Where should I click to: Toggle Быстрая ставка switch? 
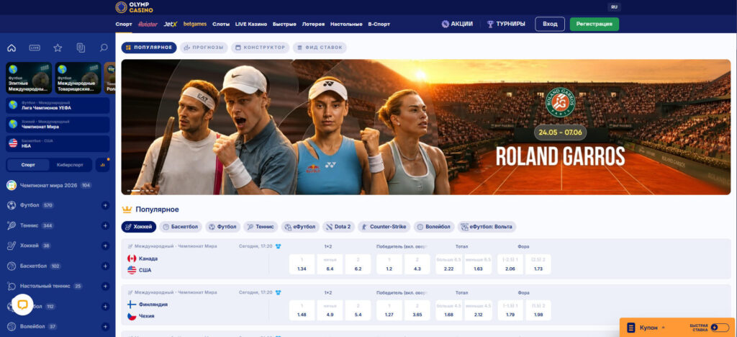[x=720, y=328]
